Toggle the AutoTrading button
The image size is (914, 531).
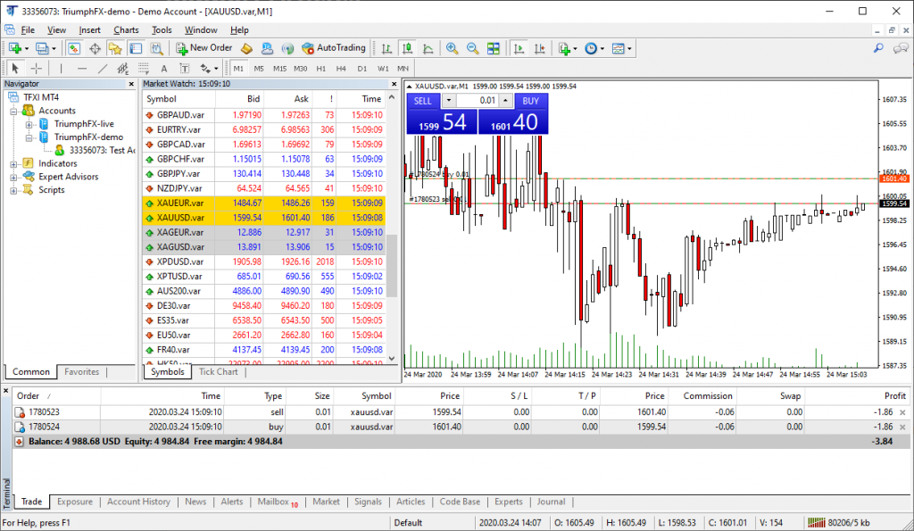click(x=334, y=48)
